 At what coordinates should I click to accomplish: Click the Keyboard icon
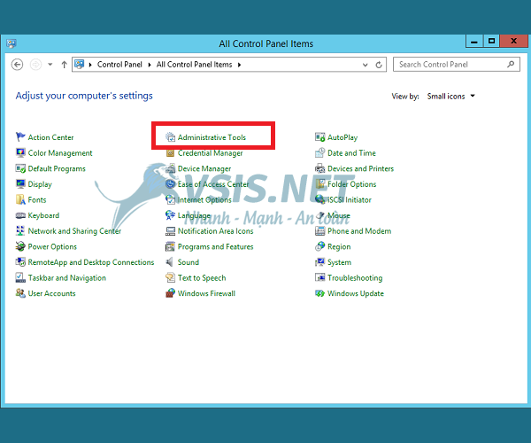pos(20,215)
